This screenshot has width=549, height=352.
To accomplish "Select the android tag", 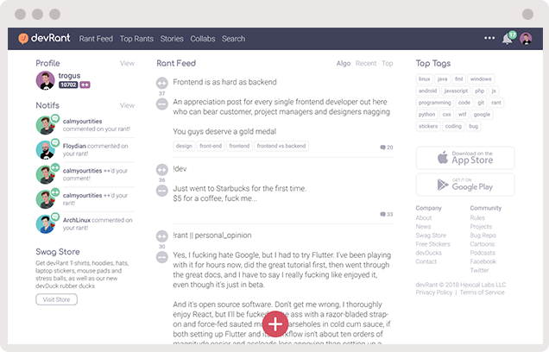I will tap(427, 91).
